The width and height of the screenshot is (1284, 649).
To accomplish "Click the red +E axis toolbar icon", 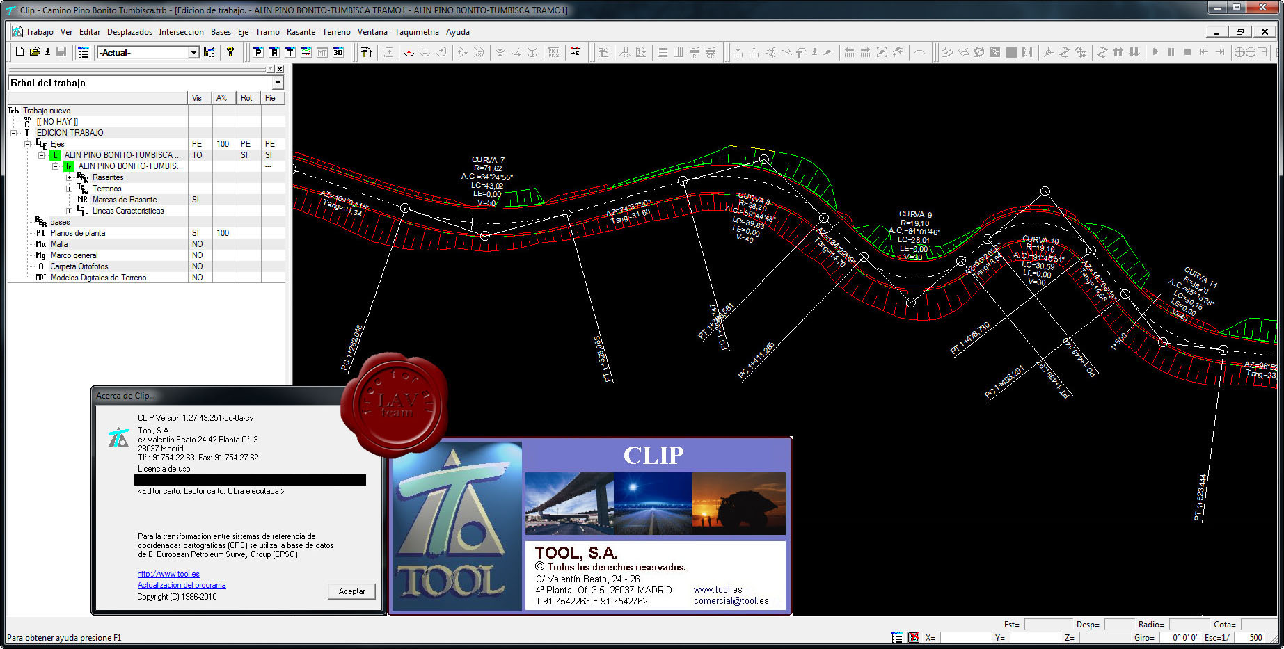I will click(x=575, y=52).
